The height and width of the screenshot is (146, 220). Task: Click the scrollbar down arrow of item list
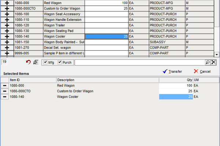[217, 54]
